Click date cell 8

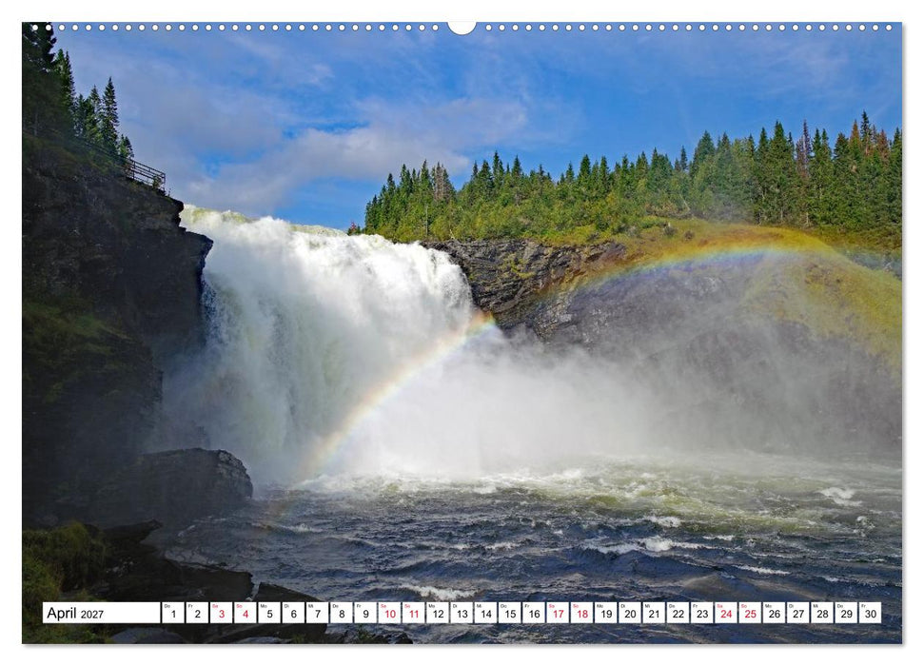[342, 613]
